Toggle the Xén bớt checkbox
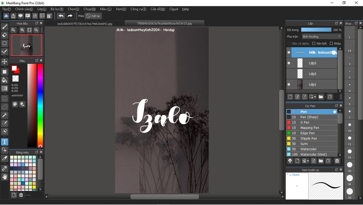Viewport: 363px width, 205px height. click(x=314, y=43)
